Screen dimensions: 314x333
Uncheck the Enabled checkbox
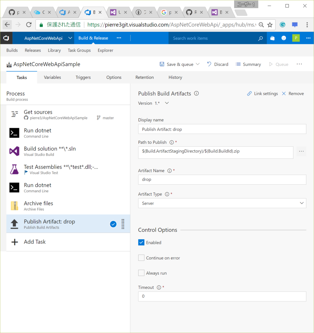141,242
